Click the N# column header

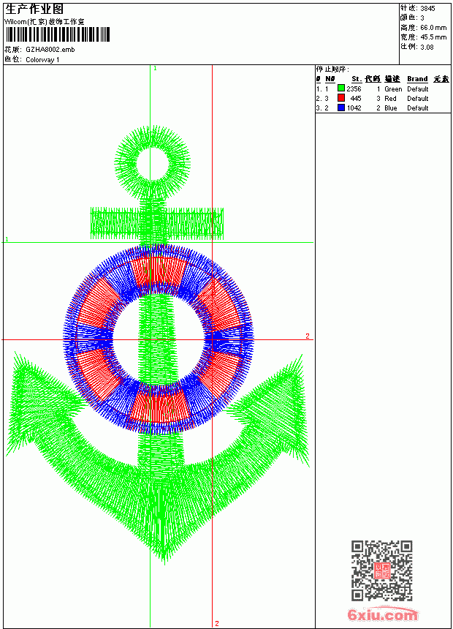click(x=330, y=79)
